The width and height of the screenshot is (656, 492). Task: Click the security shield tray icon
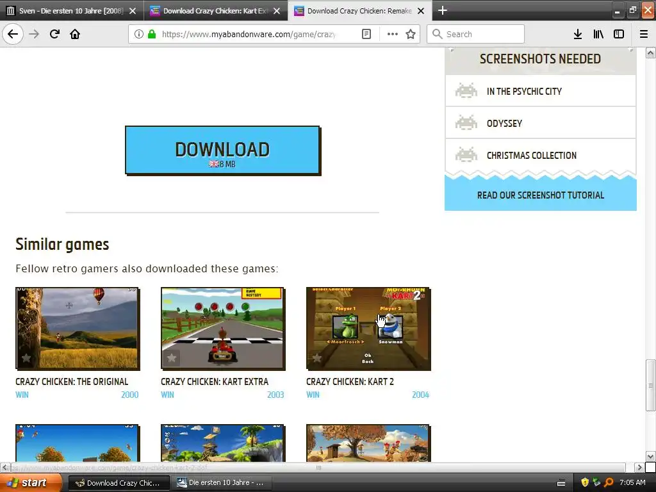[x=585, y=483]
